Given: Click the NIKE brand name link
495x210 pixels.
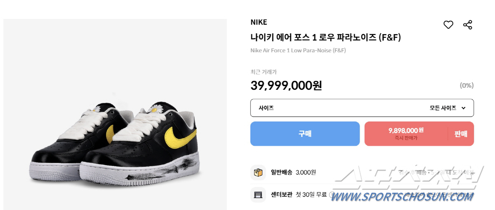Looking at the screenshot, I should point(259,22).
